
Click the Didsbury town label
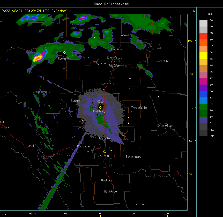[99, 111]
